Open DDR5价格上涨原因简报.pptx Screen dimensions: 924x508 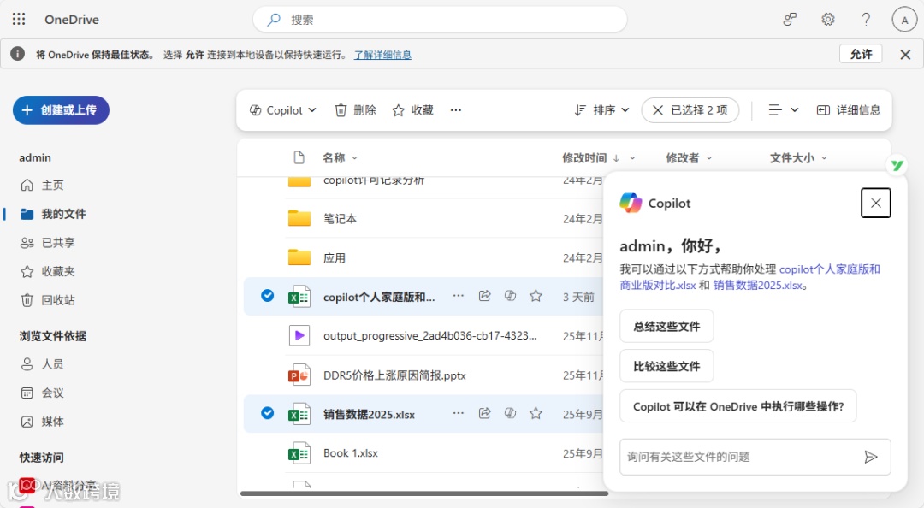pyautogui.click(x=394, y=375)
